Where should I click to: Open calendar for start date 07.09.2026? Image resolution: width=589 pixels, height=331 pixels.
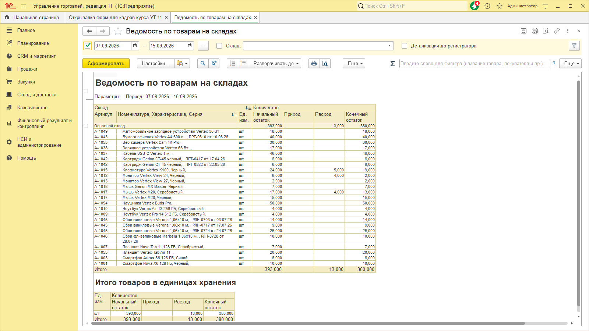[135, 46]
